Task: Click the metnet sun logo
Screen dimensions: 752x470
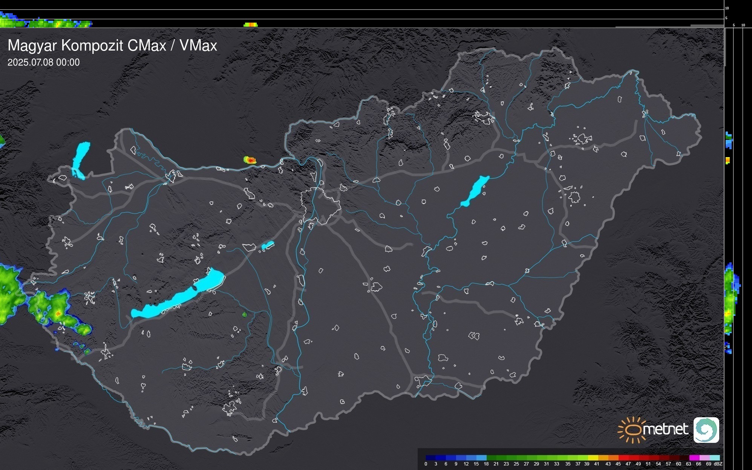Action: coord(633,430)
